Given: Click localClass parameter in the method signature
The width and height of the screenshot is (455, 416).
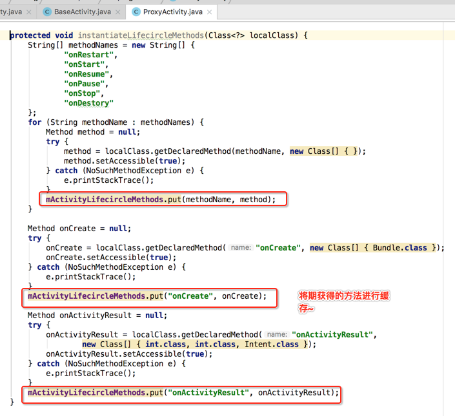Looking at the screenshot, I should tap(272, 35).
